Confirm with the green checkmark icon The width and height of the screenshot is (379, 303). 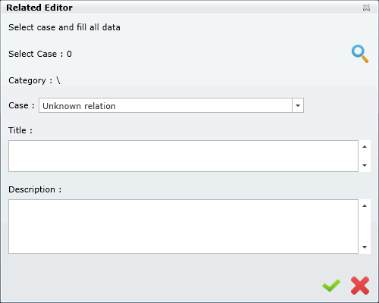coord(331,286)
